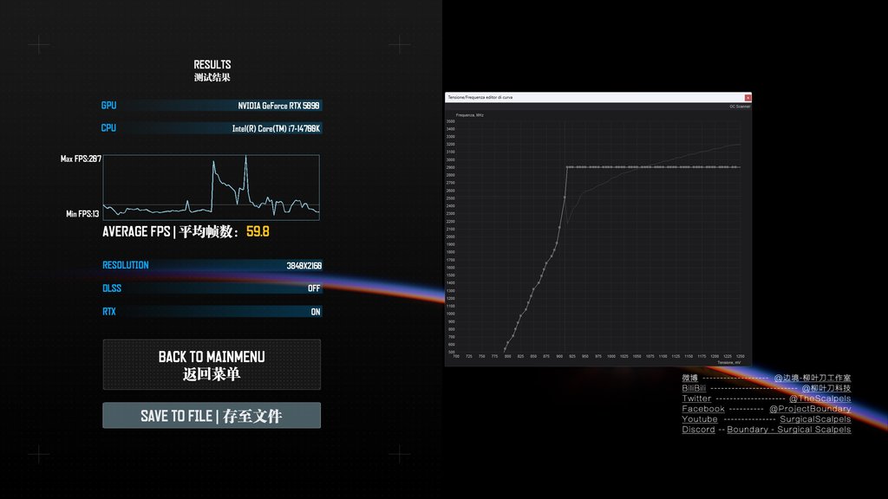888x499 pixels.
Task: Click the 3500 frequency axis tick
Action: tap(451, 121)
